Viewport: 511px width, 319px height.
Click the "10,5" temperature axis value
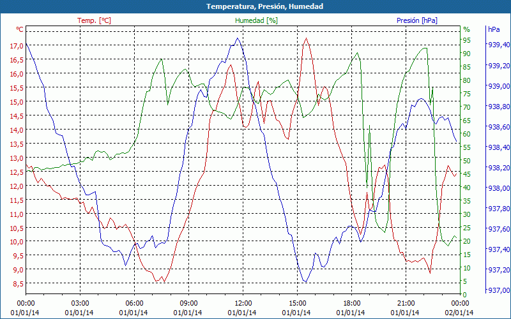tap(17, 228)
